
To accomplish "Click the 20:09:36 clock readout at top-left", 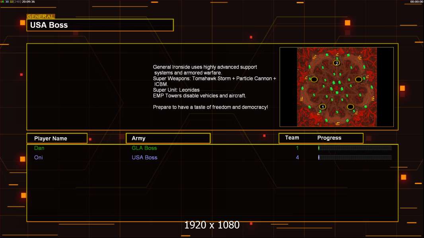I will pos(28,2).
